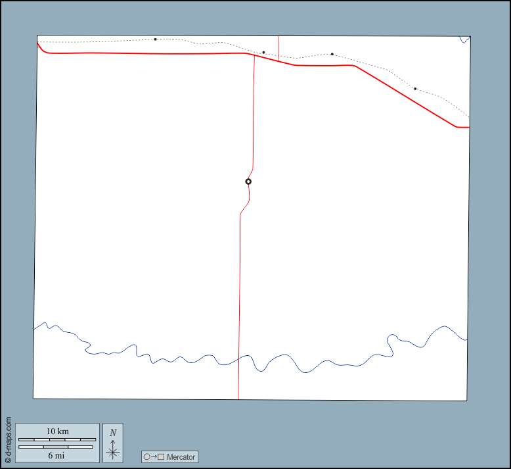Open the d-maps.com copyright link

pyautogui.click(x=8, y=440)
